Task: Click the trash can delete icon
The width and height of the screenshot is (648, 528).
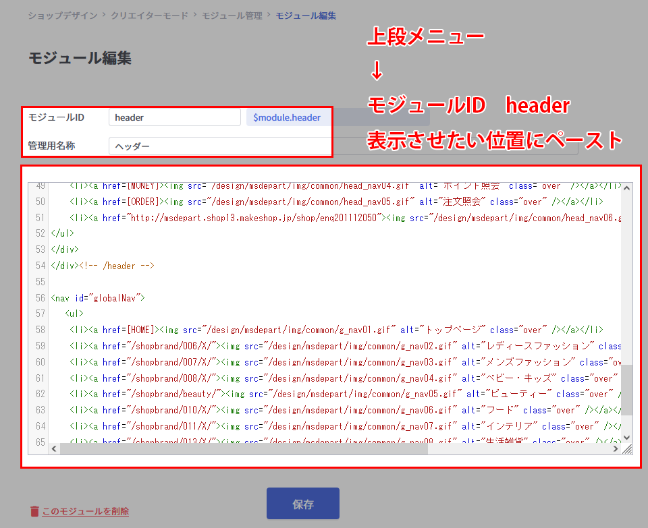Action: click(34, 512)
